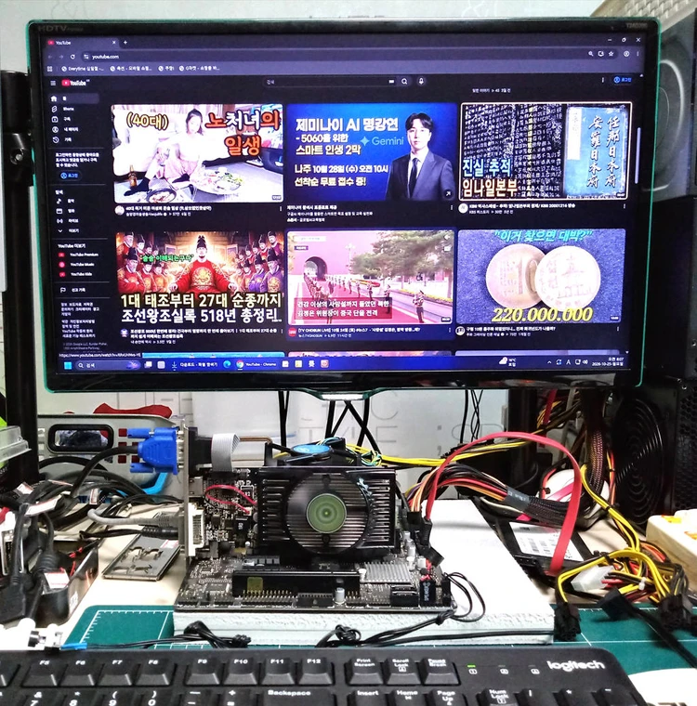Close the YouTube browser tab

tap(114, 43)
